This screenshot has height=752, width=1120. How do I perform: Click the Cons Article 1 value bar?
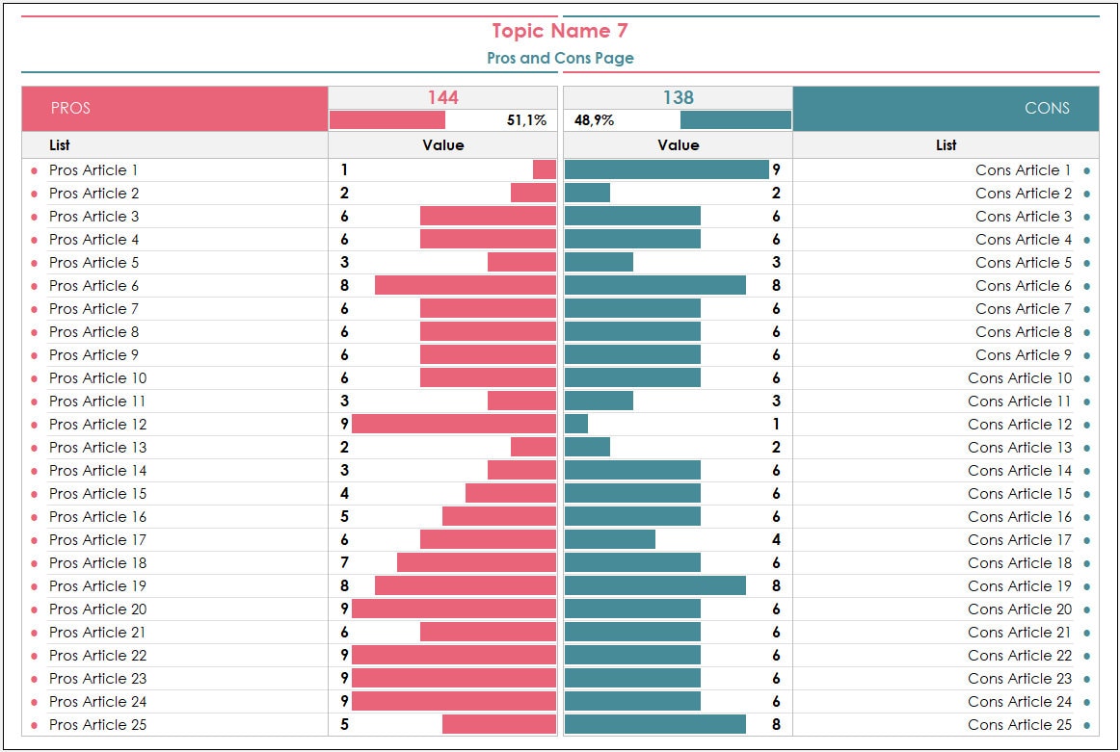[x=666, y=169]
